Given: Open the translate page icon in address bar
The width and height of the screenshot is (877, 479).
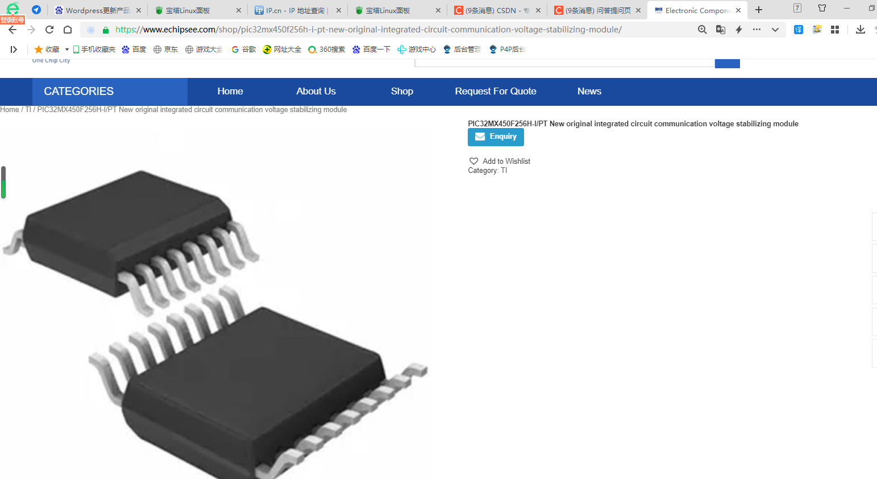Looking at the screenshot, I should click(x=721, y=30).
